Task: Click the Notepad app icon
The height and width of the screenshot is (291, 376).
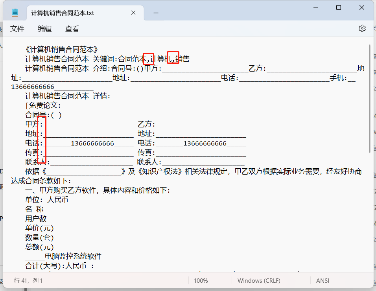Action: pyautogui.click(x=15, y=13)
